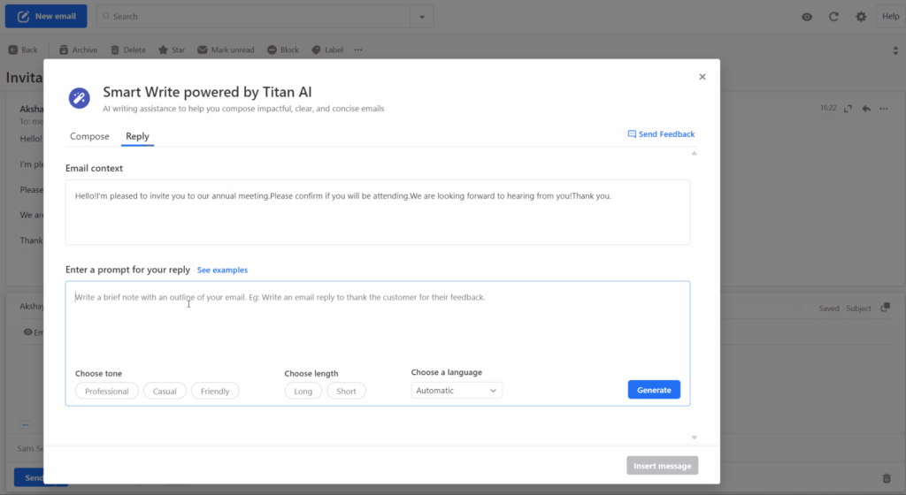Open settings via the gear icon
The image size is (906, 495).
[861, 17]
